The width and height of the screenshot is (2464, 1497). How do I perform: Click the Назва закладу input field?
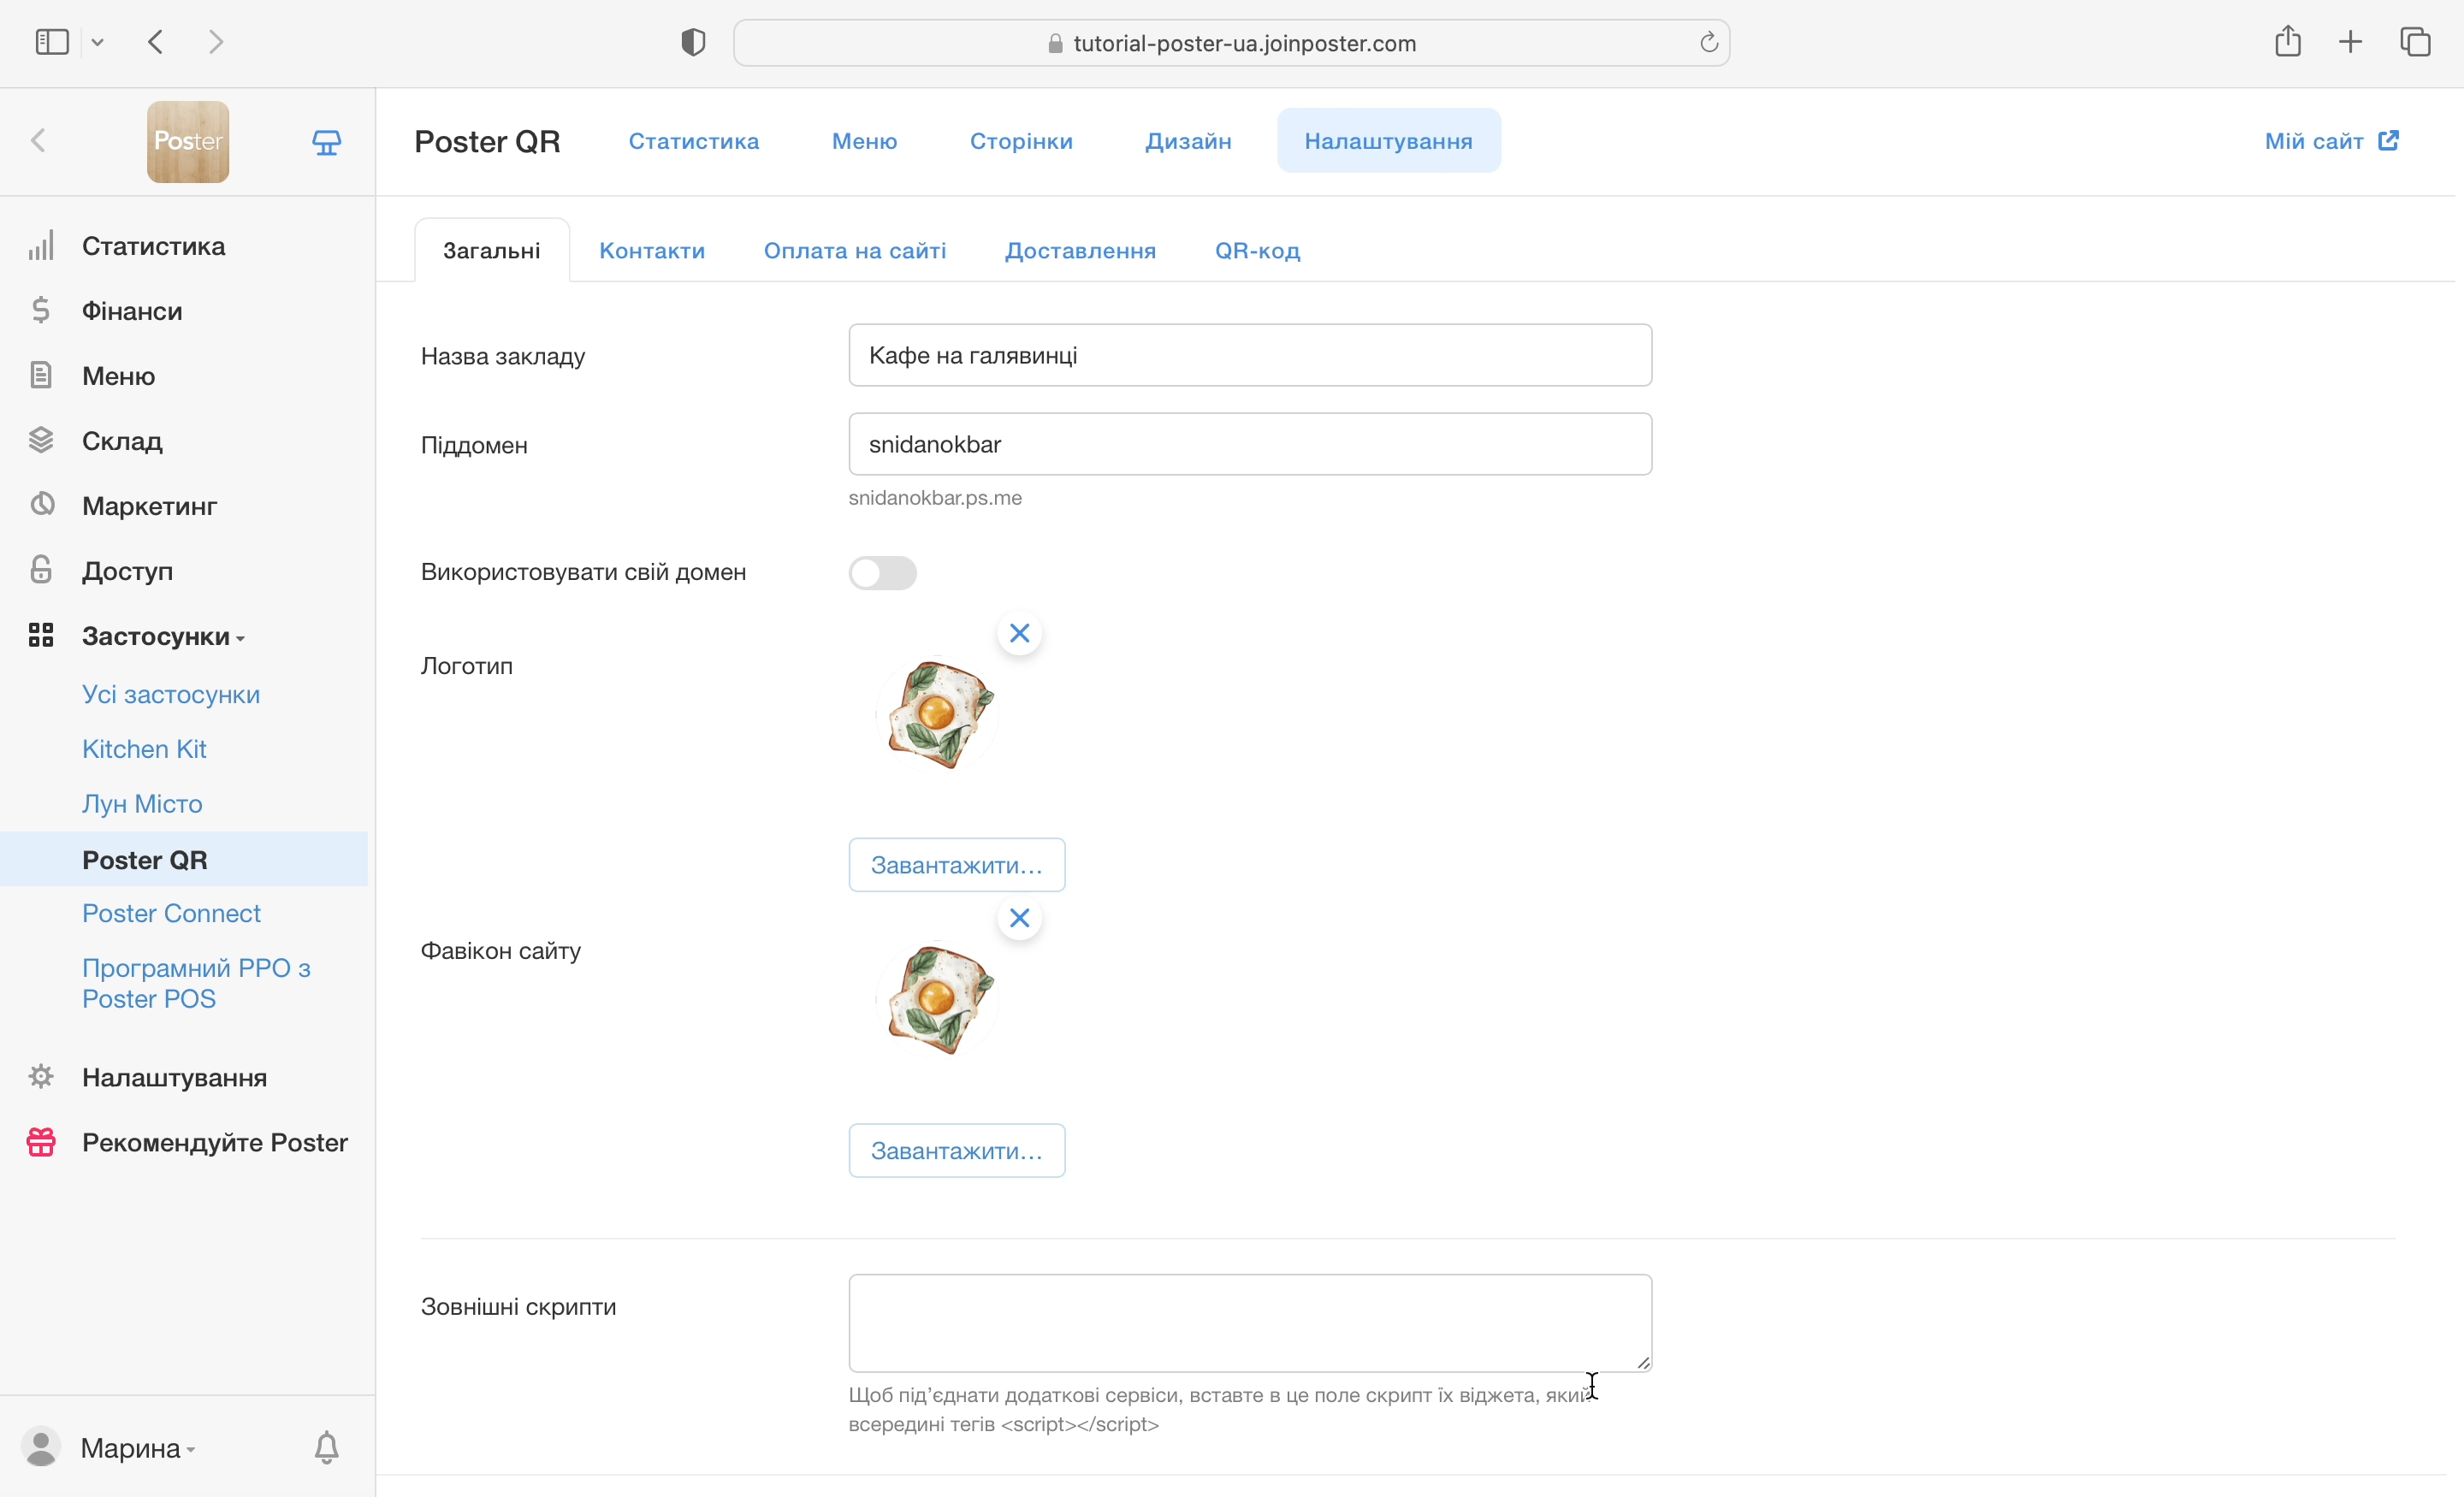(1250, 355)
